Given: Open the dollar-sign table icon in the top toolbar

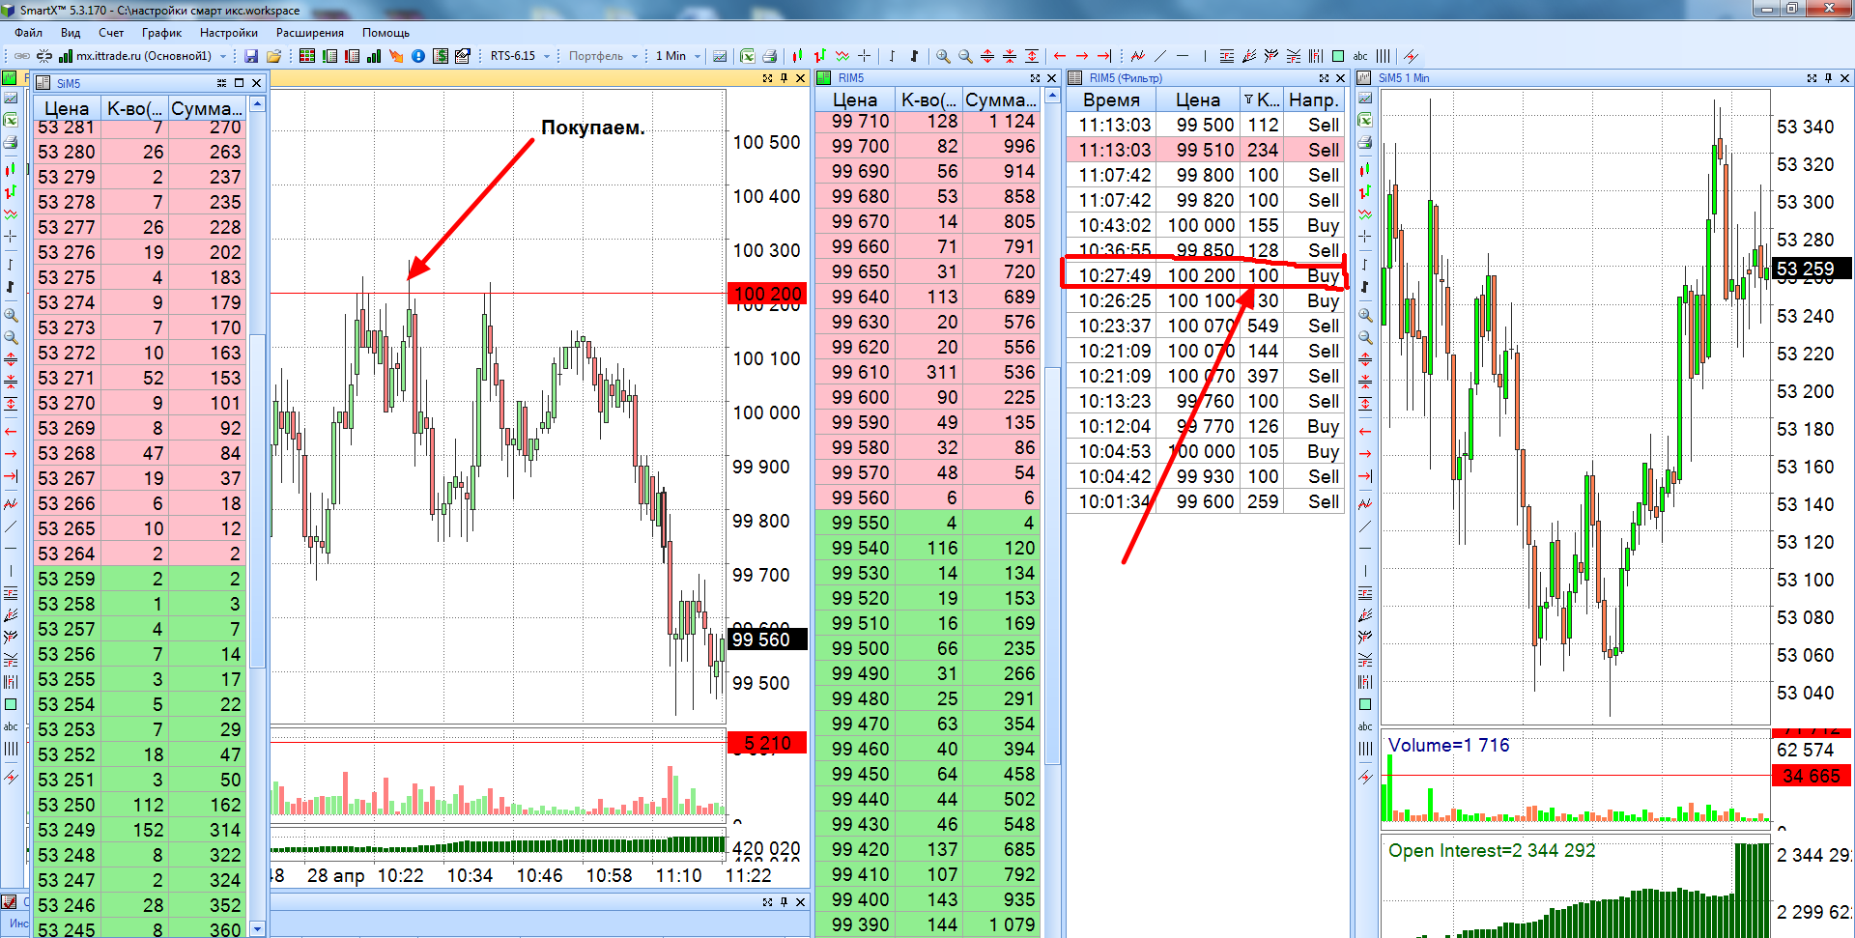Looking at the screenshot, I should (441, 56).
